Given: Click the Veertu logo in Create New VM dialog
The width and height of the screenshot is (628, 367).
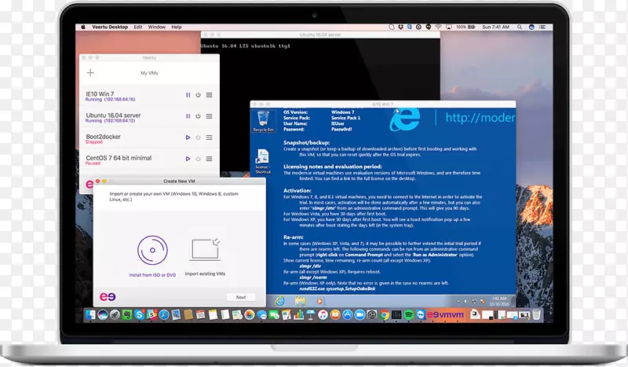Looking at the screenshot, I should (108, 297).
